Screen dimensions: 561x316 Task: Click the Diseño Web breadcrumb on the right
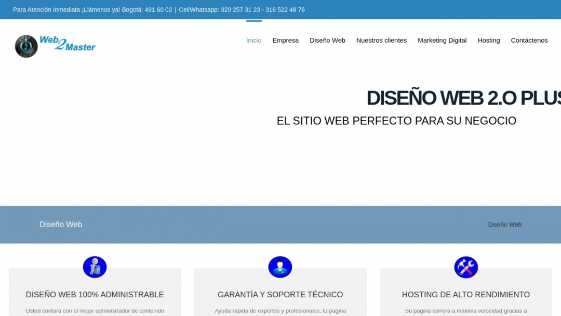pos(504,225)
